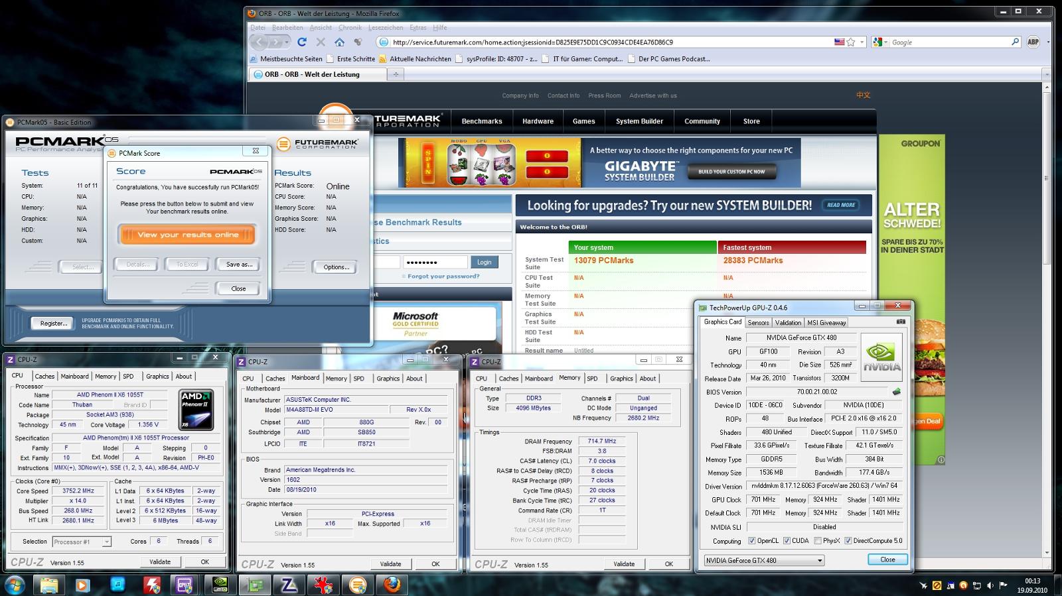Open Lesezeichen menu in Firefox

[x=386, y=27]
